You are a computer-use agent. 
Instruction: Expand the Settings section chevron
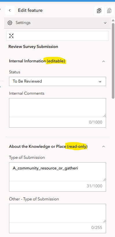tap(105, 23)
